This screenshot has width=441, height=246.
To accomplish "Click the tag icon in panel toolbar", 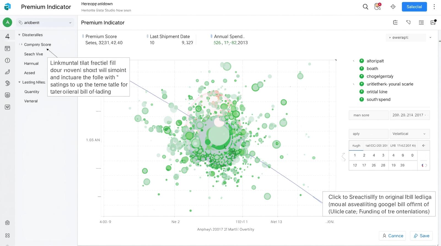I will click(x=408, y=23).
